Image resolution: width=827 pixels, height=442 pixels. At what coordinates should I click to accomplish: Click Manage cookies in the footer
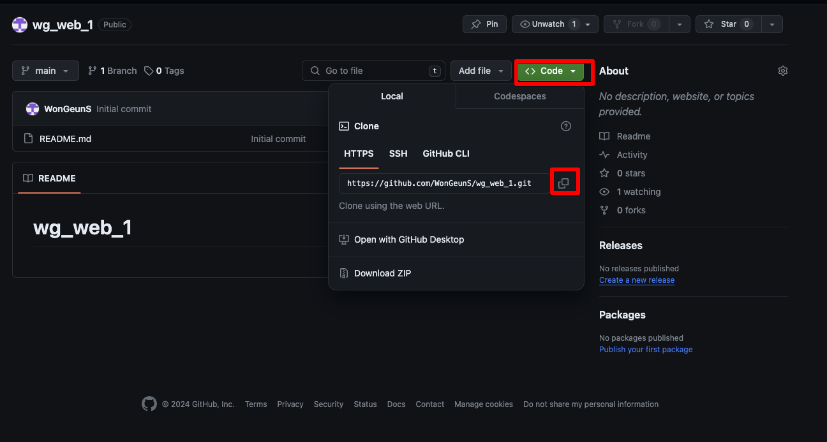[x=484, y=404]
